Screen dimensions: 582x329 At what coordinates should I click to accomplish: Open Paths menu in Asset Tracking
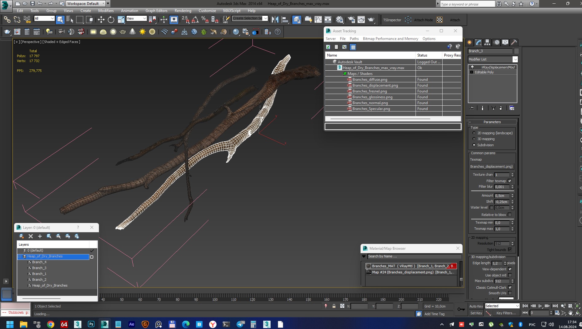(354, 39)
